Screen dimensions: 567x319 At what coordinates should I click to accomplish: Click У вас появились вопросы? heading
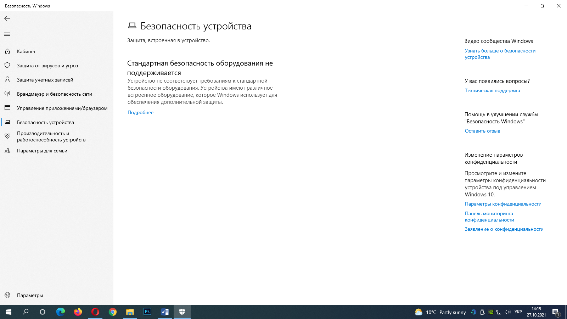coord(497,81)
